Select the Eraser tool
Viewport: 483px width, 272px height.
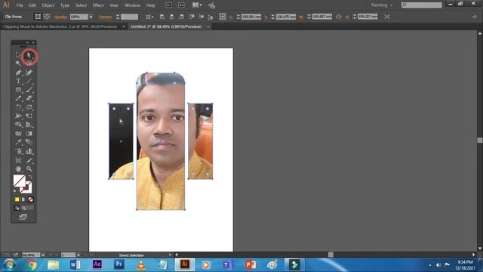(29, 98)
